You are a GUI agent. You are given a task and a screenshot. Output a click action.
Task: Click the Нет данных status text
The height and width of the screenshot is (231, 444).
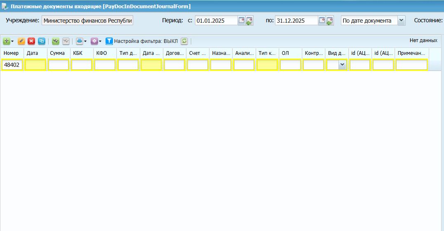(x=423, y=40)
